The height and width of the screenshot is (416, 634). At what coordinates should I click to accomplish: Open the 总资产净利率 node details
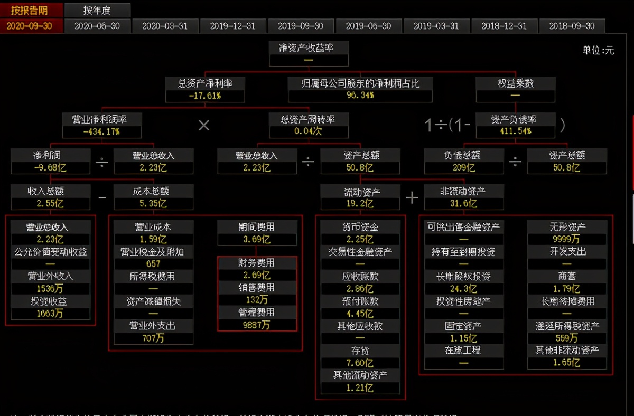tap(204, 89)
